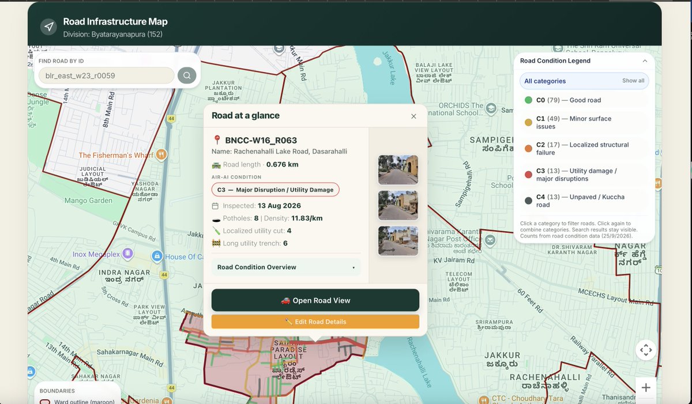
Task: Click the red C3 color dot
Action: (x=528, y=175)
